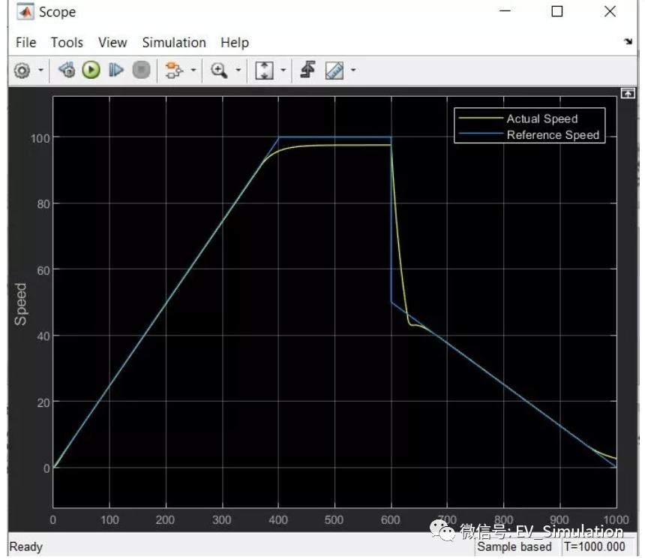The image size is (645, 560).
Task: Activate the Zoom magnifier tool
Action: coord(220,70)
